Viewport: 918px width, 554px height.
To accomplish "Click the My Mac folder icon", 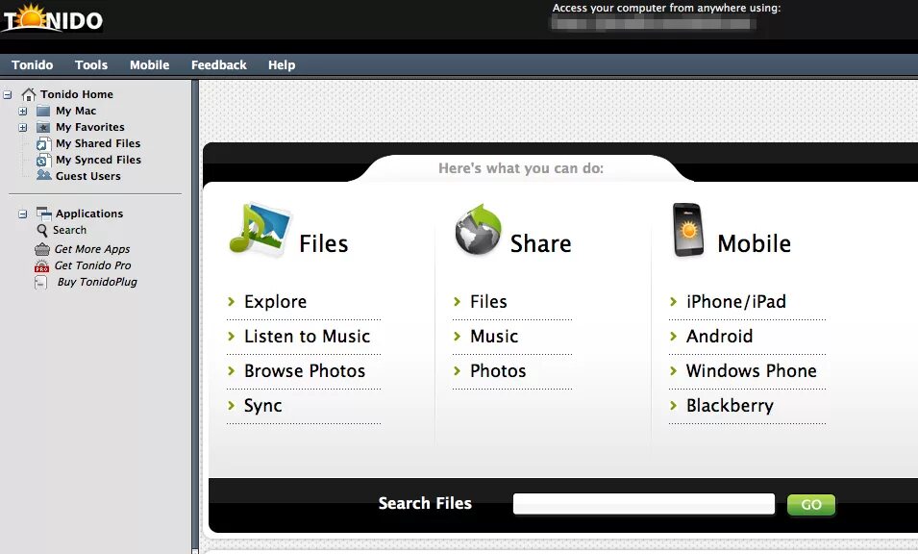I will click(x=43, y=111).
